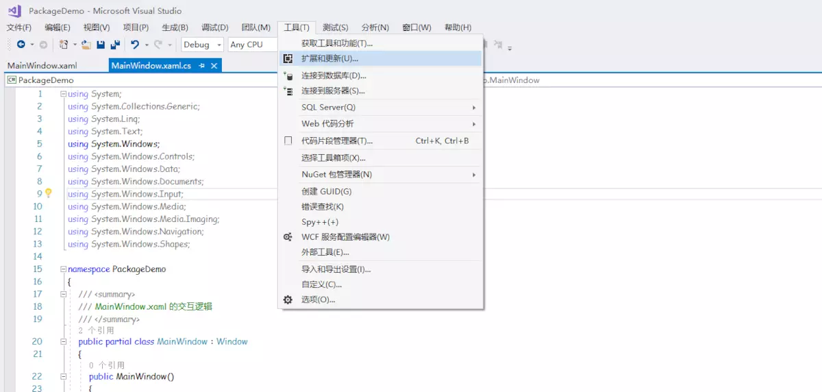The width and height of the screenshot is (822, 392).
Task: Expand the NuGet 包管理器 submenu
Action: pos(380,175)
